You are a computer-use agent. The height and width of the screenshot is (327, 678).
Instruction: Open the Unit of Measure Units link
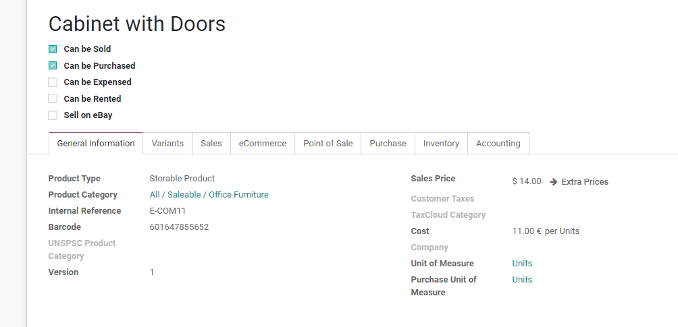522,264
